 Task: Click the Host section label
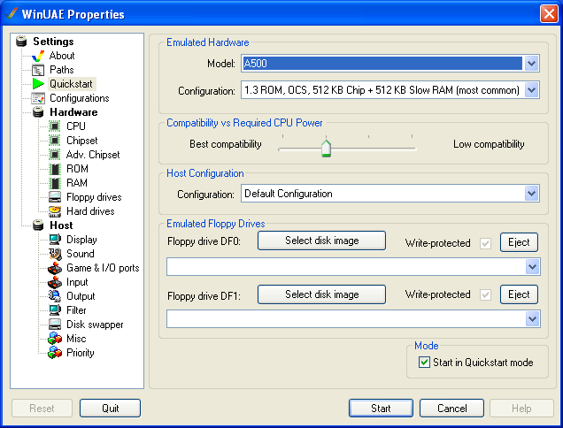[x=61, y=225]
